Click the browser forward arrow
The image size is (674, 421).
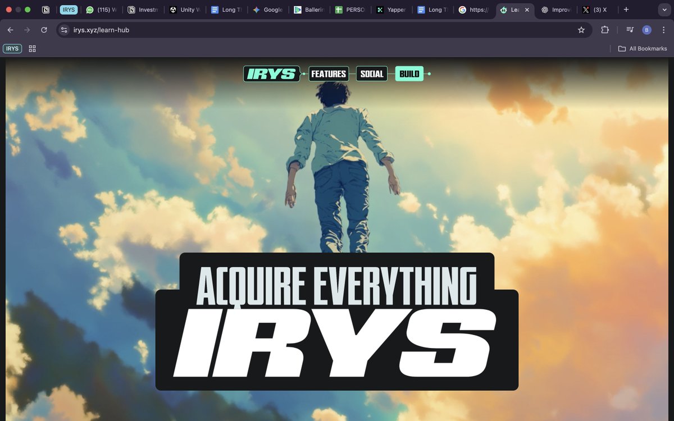(x=27, y=30)
